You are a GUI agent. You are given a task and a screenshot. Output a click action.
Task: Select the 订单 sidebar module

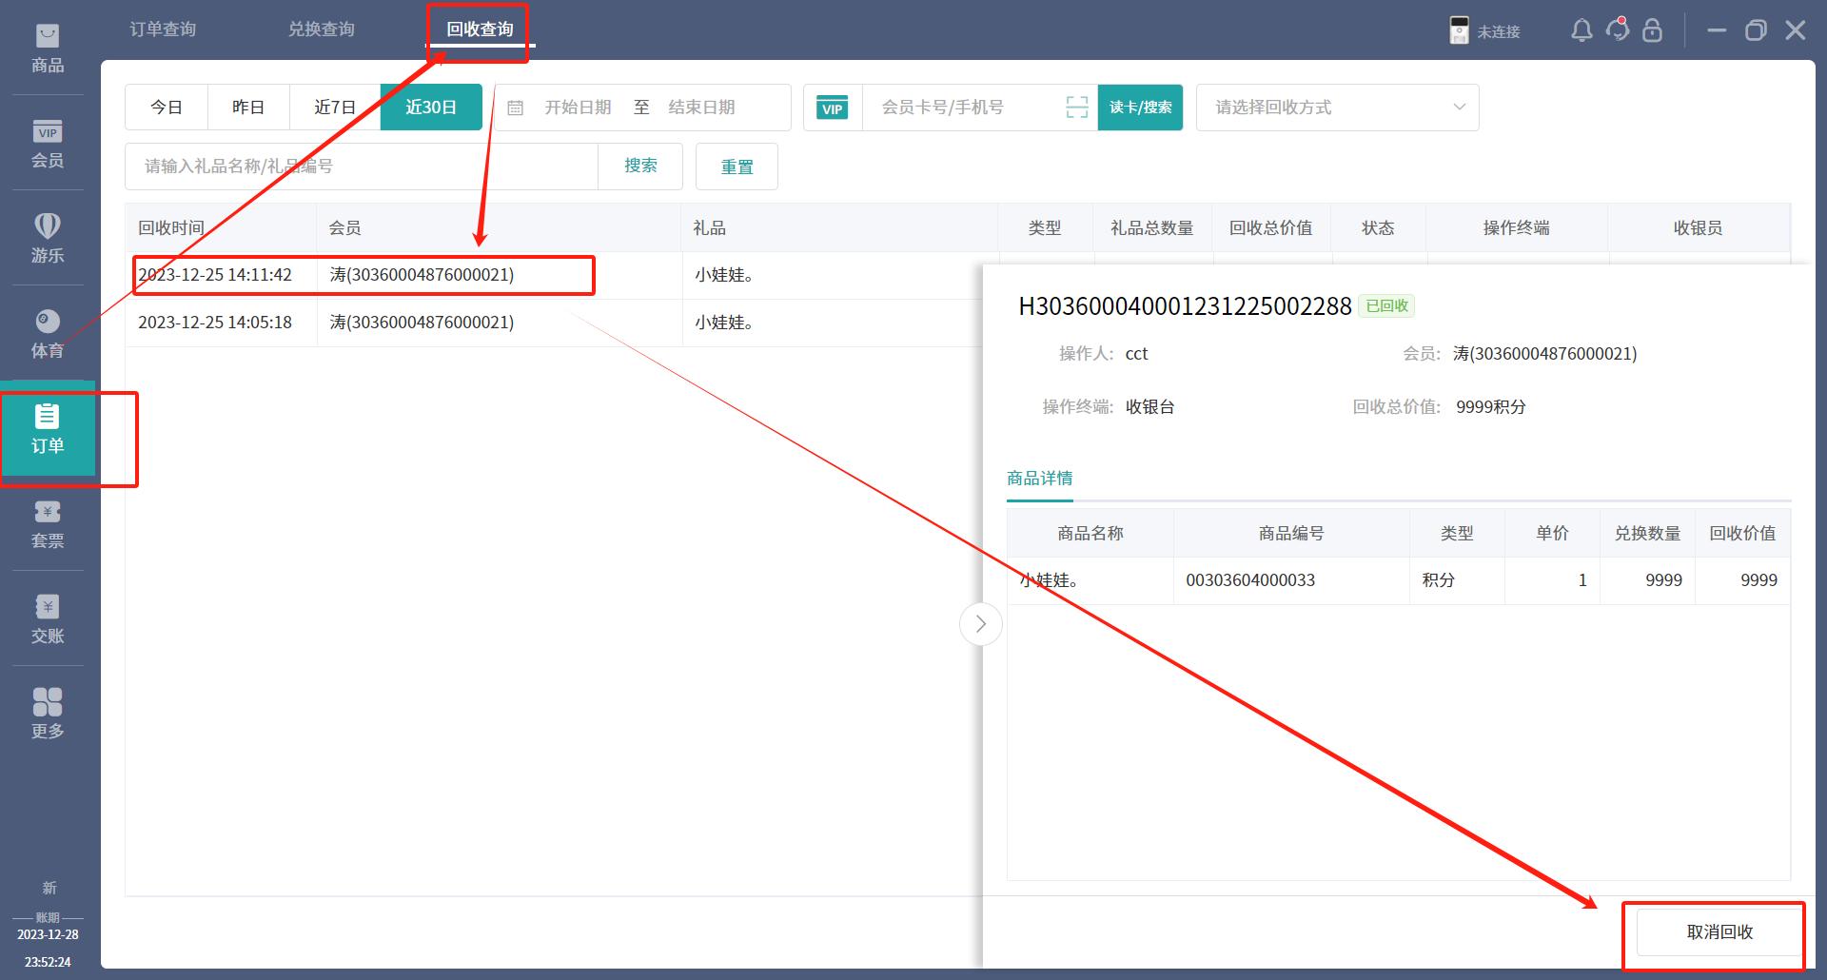coord(48,429)
